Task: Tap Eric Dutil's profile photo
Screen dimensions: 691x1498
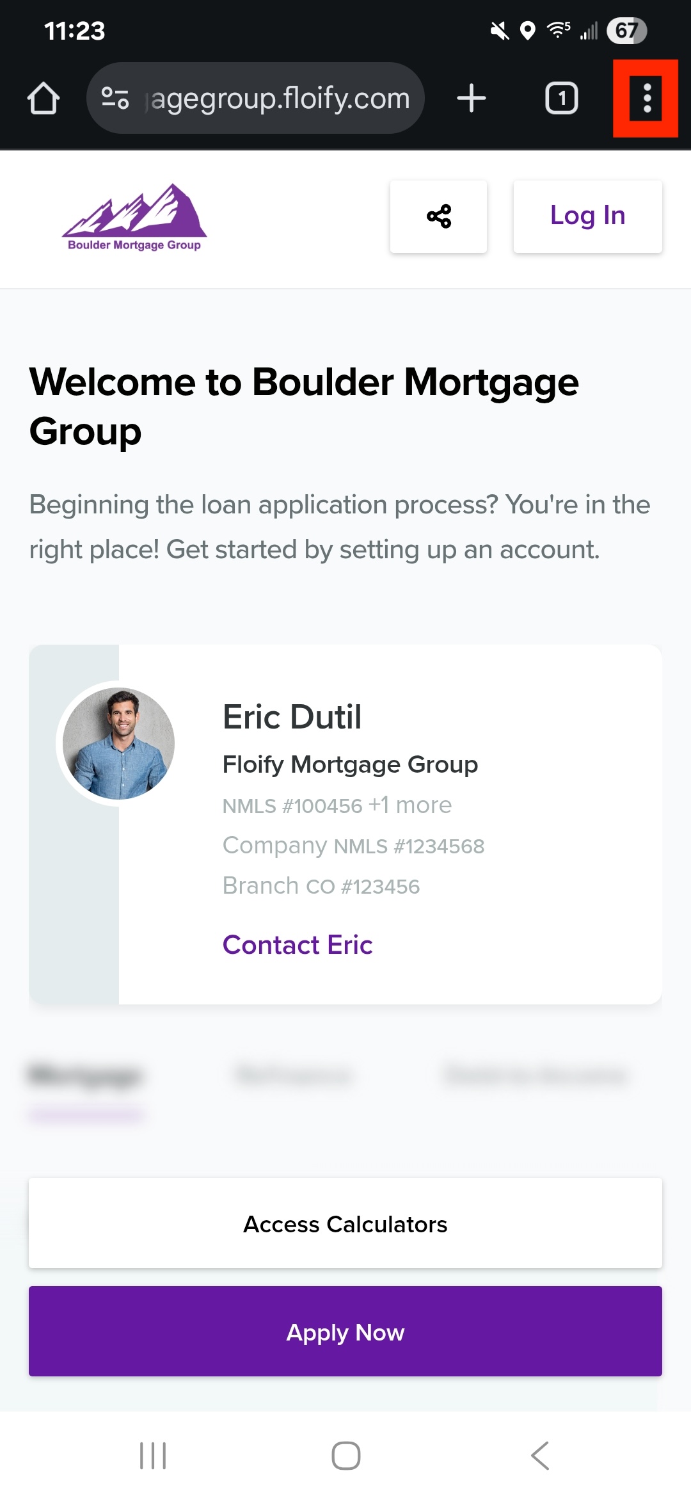Action: coord(119,743)
